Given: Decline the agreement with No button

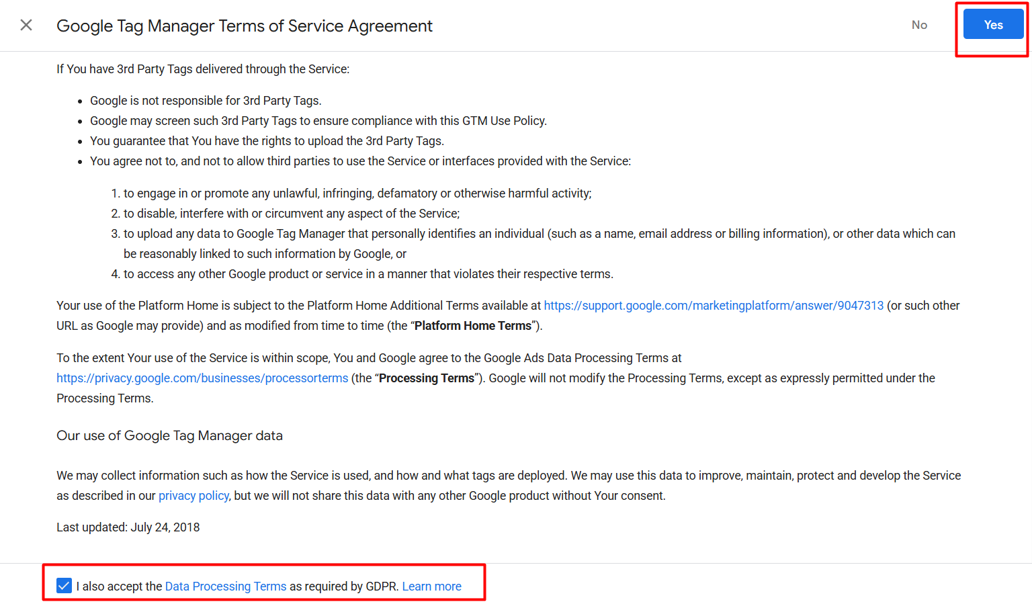Looking at the screenshot, I should point(919,25).
